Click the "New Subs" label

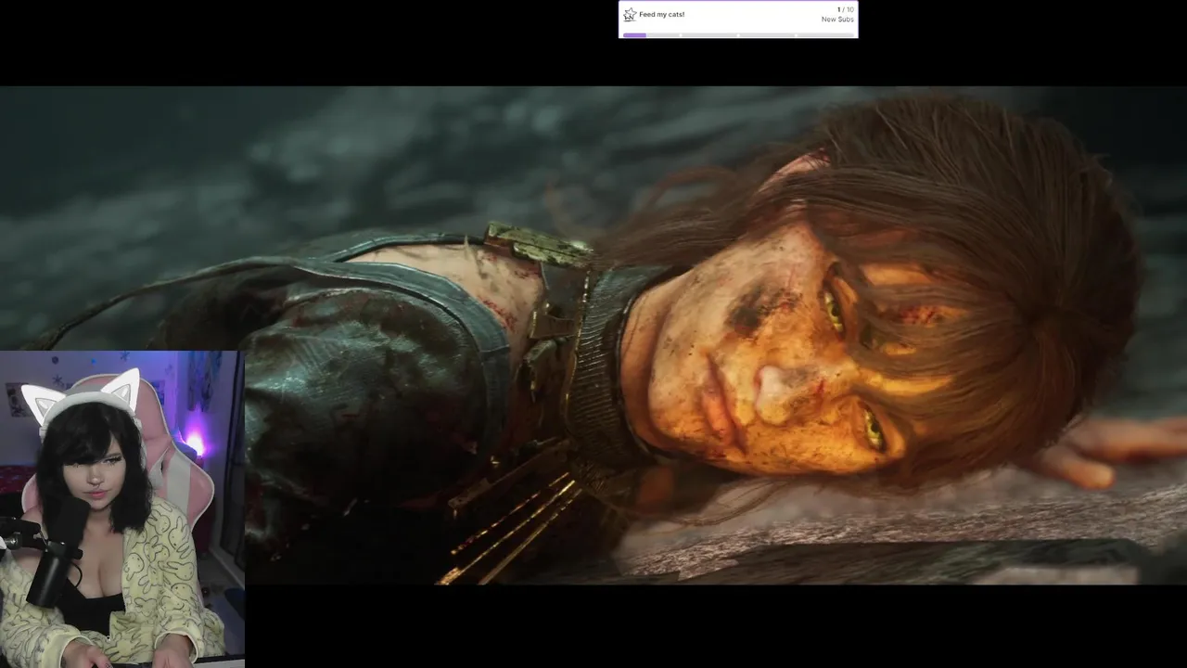coord(837,19)
